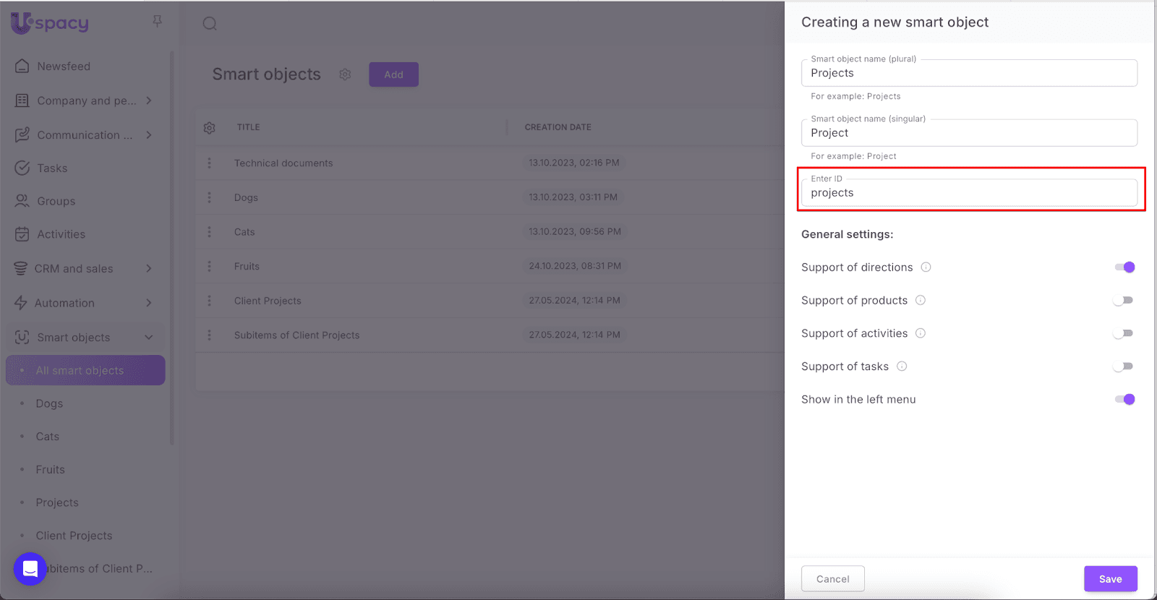Viewport: 1157px width, 600px height.
Task: Click info icon beside Support of tasks
Action: (x=902, y=367)
